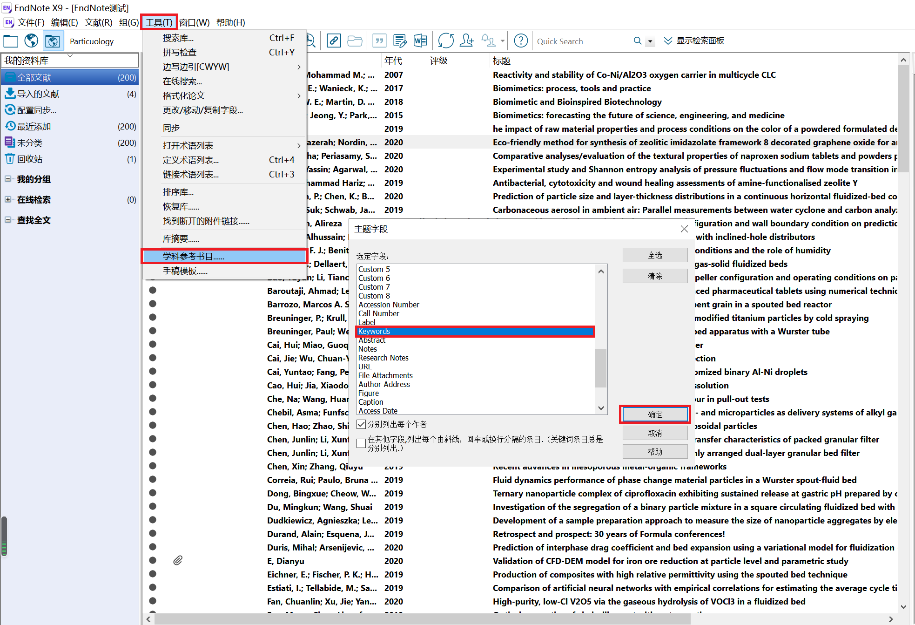Expand the 显示检索面板 search panel
This screenshot has height=625, width=915.
[x=693, y=41]
